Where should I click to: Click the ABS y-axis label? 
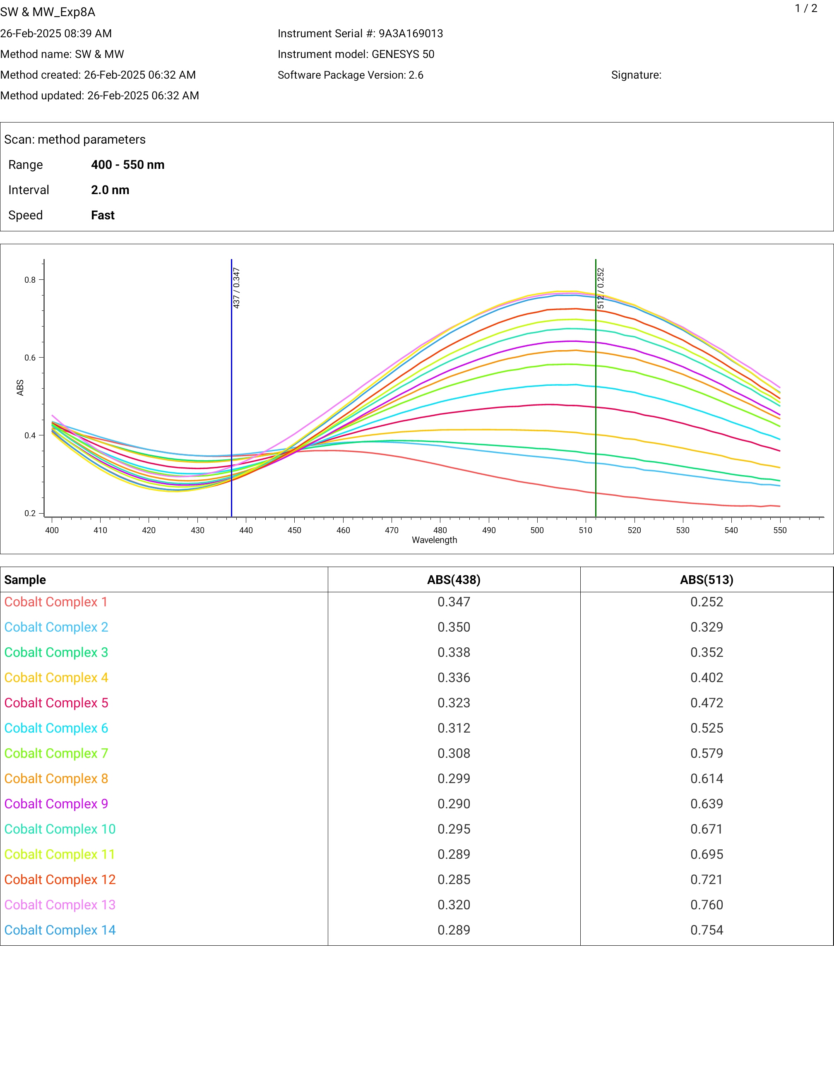point(20,387)
